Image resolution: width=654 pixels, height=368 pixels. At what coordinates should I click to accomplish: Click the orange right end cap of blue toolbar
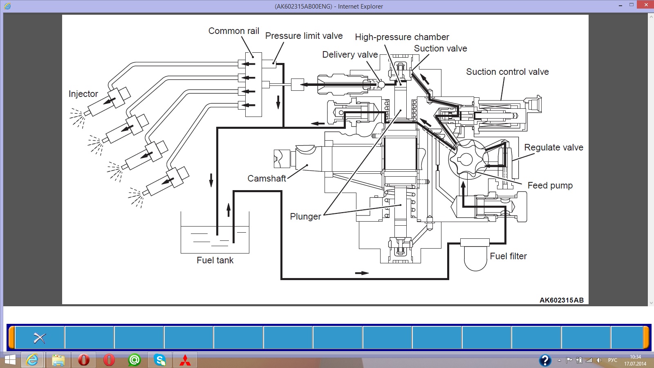click(646, 338)
